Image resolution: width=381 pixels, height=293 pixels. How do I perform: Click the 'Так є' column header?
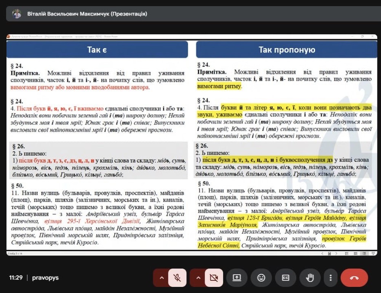tap(97, 50)
